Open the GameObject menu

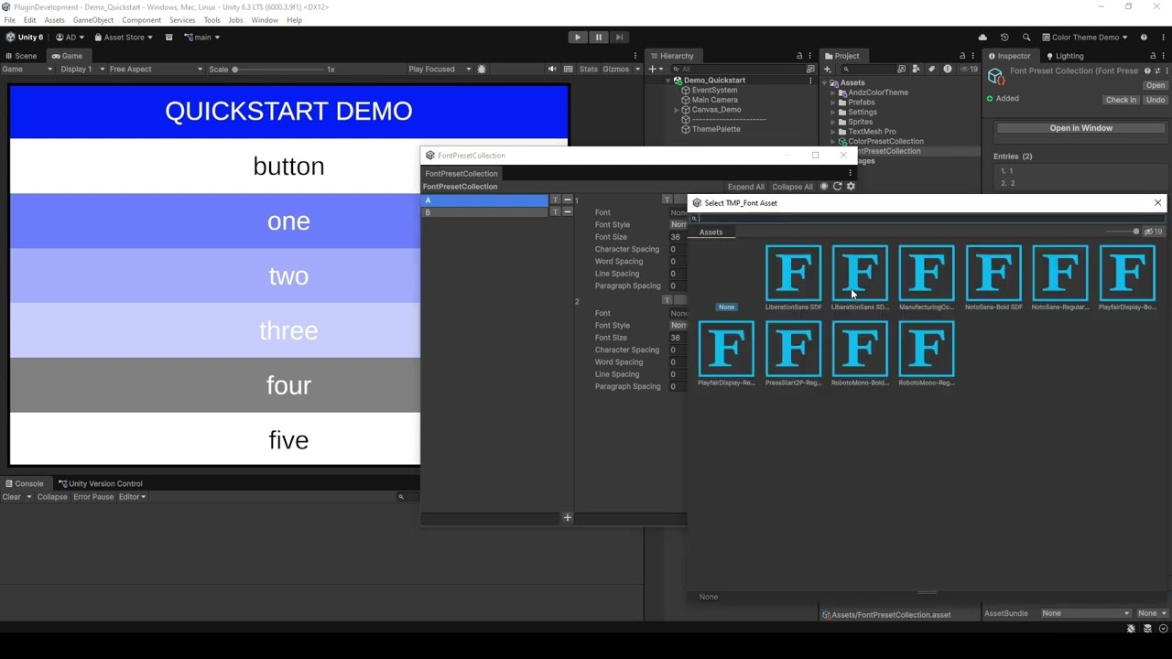92,20
